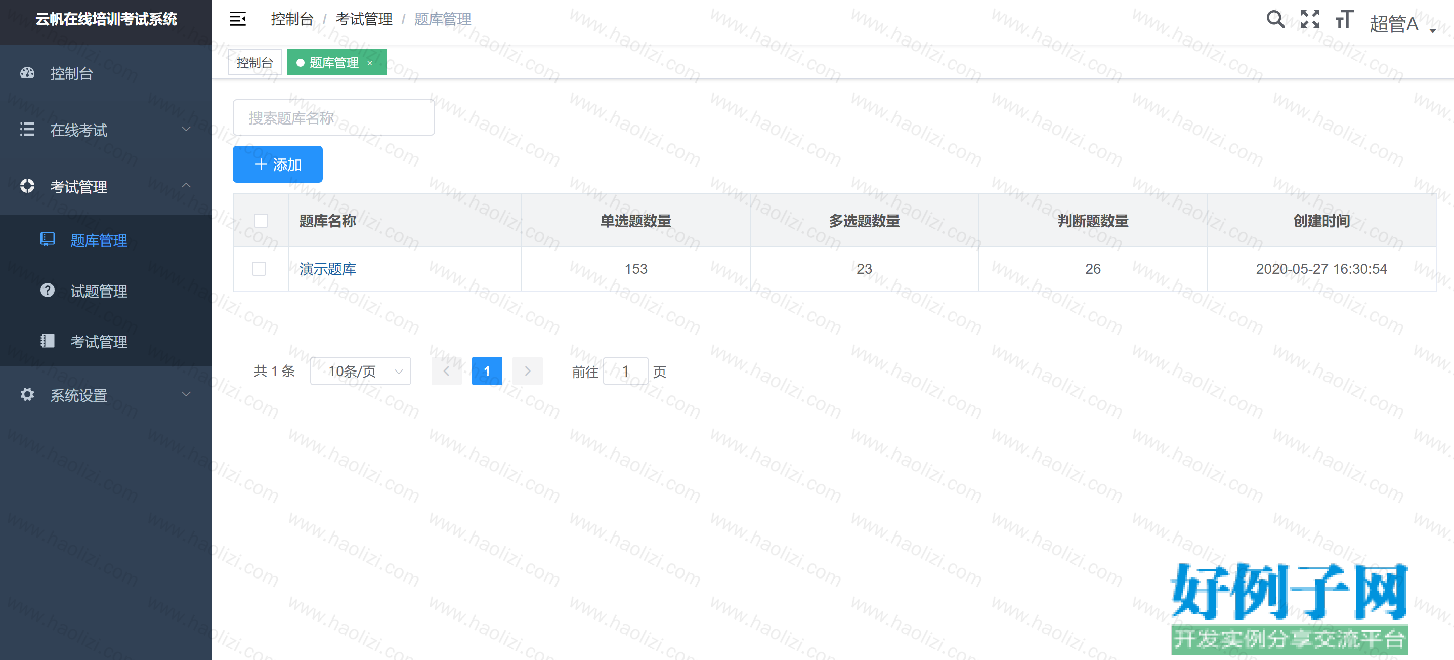
Task: Click the dashboard gauge icon in sidebar
Action: point(27,73)
